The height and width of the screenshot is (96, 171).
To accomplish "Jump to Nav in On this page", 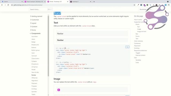I will click(x=137, y=34).
